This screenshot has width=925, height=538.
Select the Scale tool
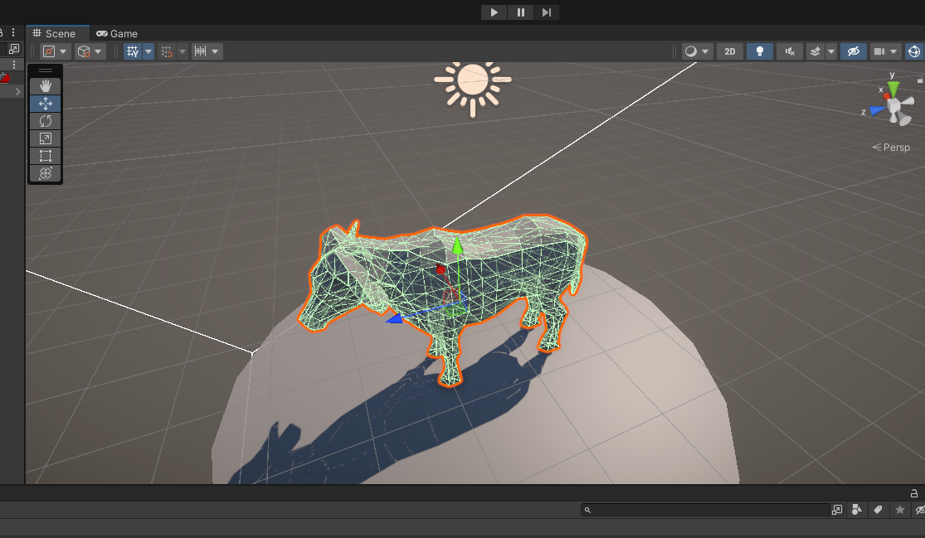click(x=46, y=138)
